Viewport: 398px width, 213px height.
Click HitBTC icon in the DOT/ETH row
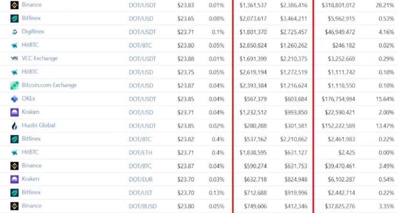pos(14,152)
